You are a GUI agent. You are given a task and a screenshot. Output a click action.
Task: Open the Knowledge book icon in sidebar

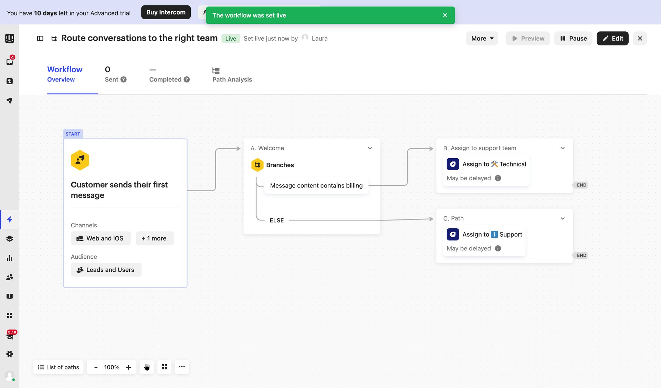click(x=10, y=296)
